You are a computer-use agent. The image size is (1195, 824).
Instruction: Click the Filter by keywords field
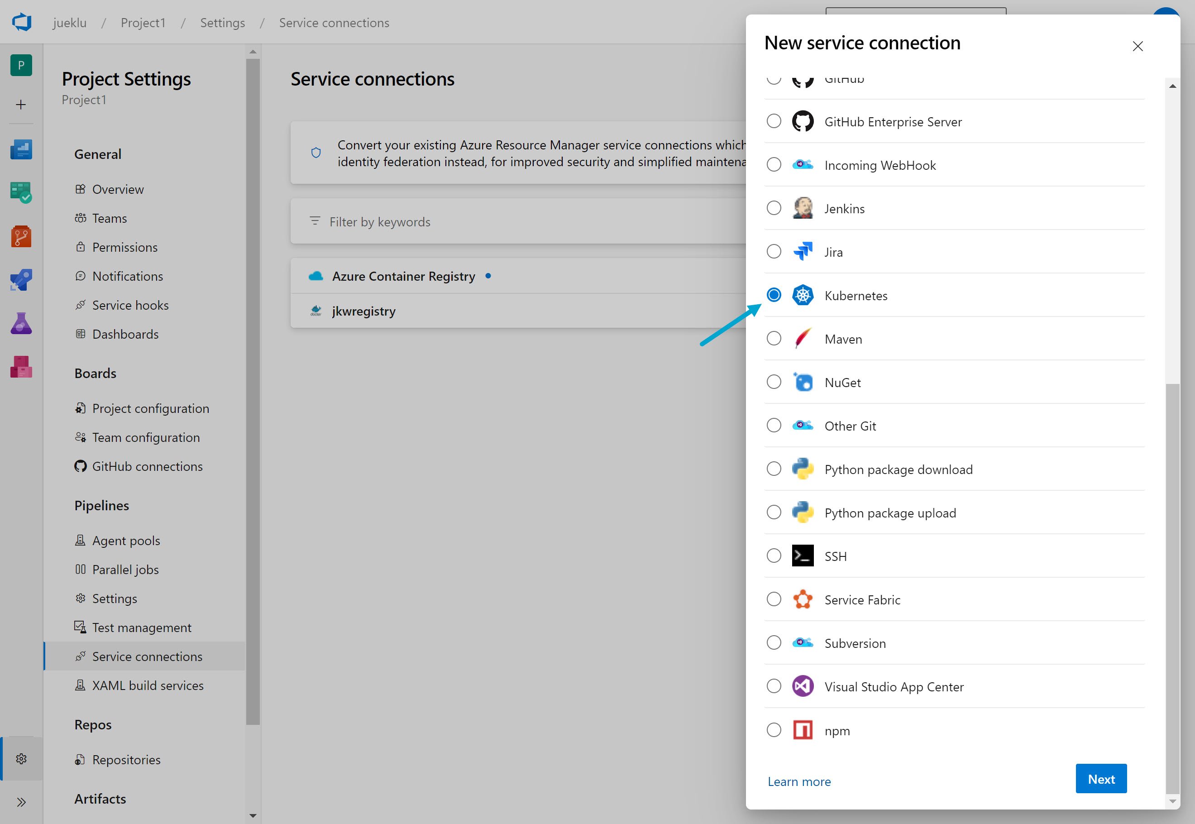[380, 221]
